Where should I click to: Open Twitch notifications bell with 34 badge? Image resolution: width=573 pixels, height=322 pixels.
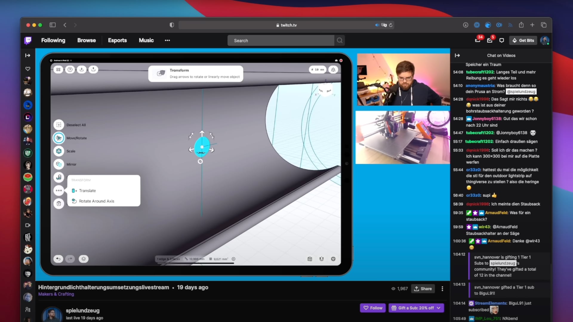pos(478,40)
